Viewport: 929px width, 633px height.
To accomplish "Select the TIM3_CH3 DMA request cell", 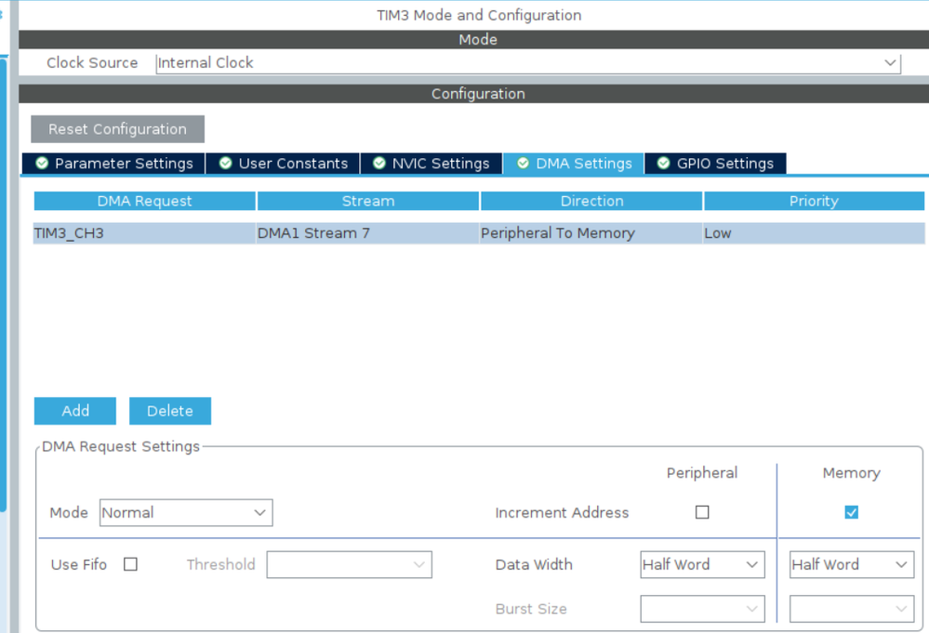I will (x=144, y=233).
